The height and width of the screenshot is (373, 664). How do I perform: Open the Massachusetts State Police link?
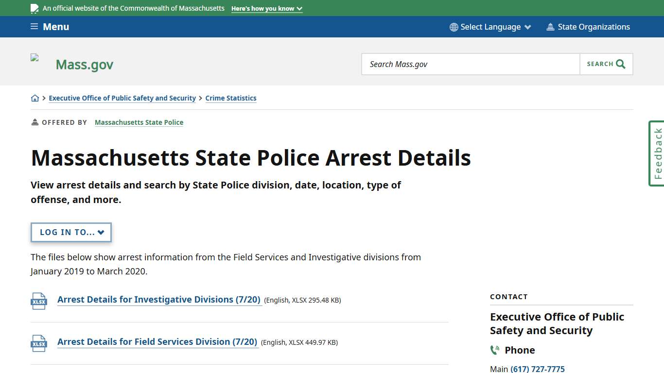[x=139, y=122]
